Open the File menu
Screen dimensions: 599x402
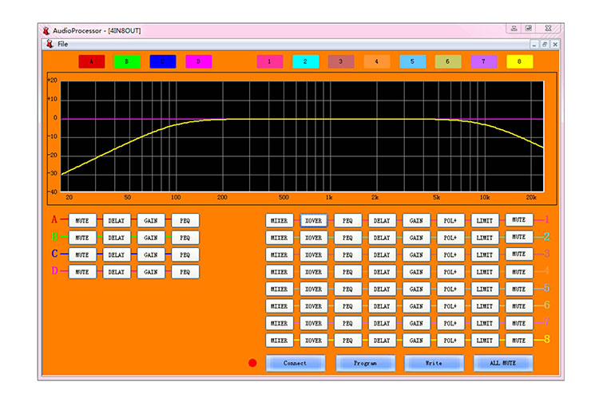pyautogui.click(x=63, y=44)
